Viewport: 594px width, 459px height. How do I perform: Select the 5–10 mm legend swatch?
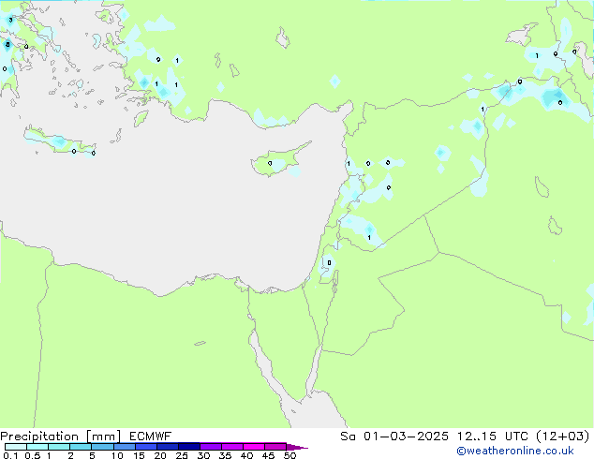pyautogui.click(x=102, y=447)
